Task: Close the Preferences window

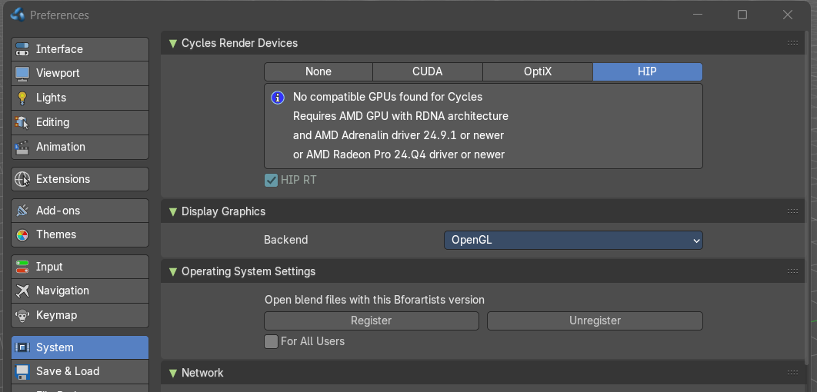Action: tap(788, 15)
